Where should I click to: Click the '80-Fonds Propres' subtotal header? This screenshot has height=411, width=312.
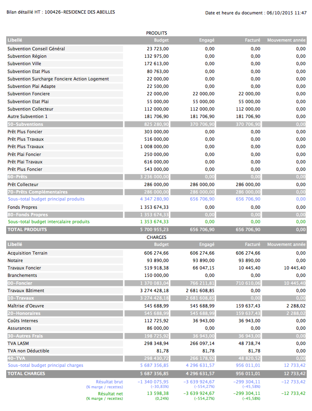coord(28,215)
